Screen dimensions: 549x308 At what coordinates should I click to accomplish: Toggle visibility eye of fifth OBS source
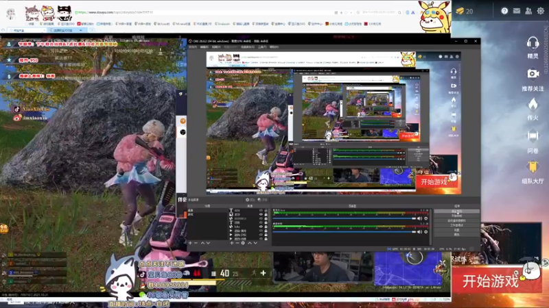[x=261, y=227]
